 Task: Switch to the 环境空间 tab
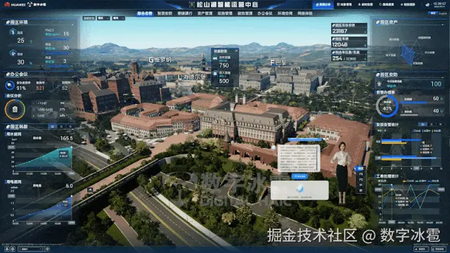(285, 13)
